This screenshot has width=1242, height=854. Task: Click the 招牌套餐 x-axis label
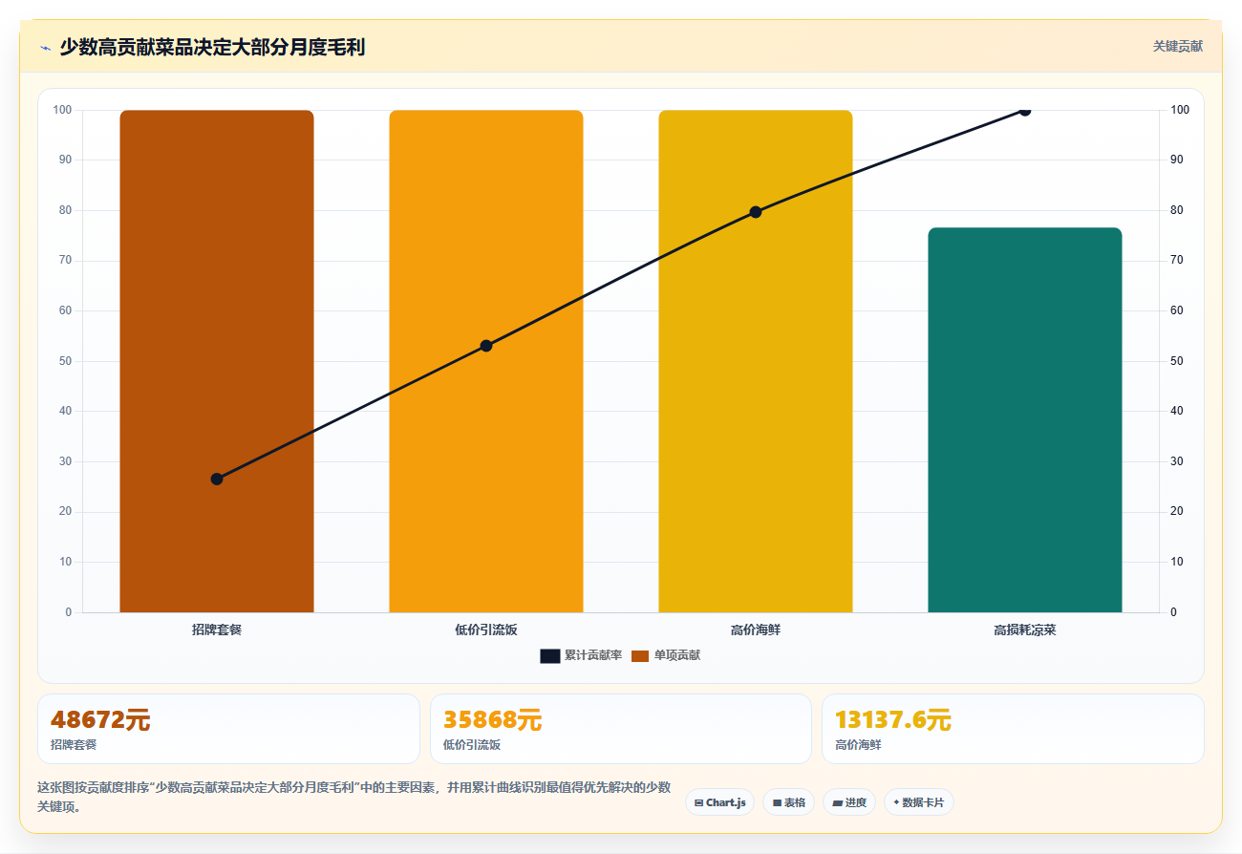click(217, 630)
